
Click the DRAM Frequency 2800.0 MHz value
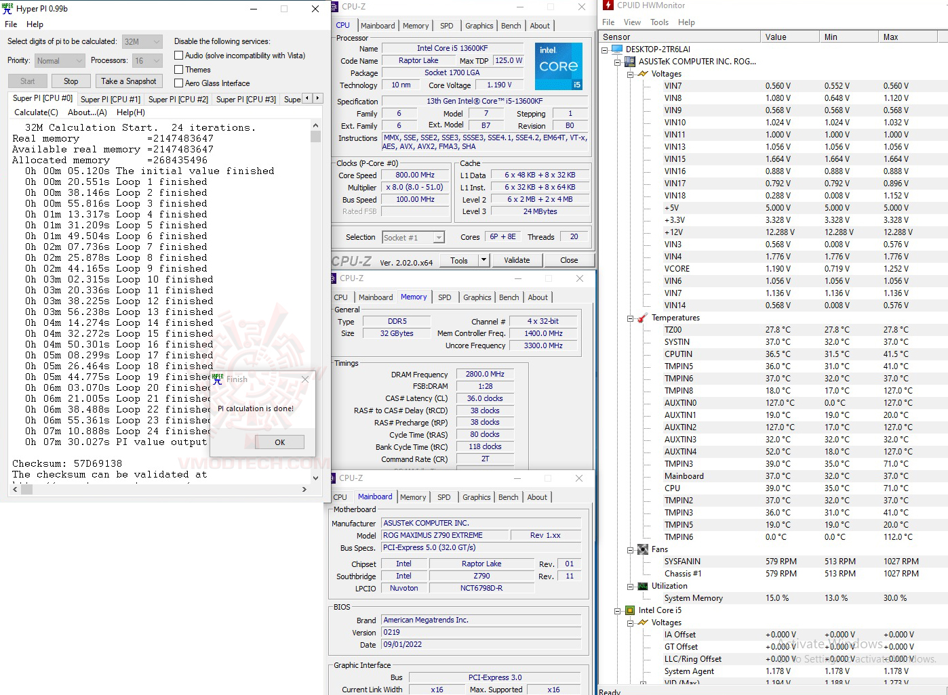tap(486, 374)
